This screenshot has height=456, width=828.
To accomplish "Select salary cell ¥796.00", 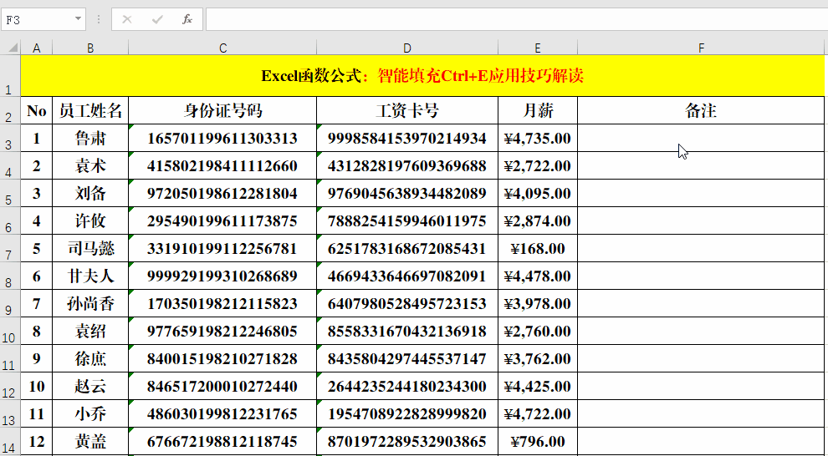I will click(x=538, y=441).
